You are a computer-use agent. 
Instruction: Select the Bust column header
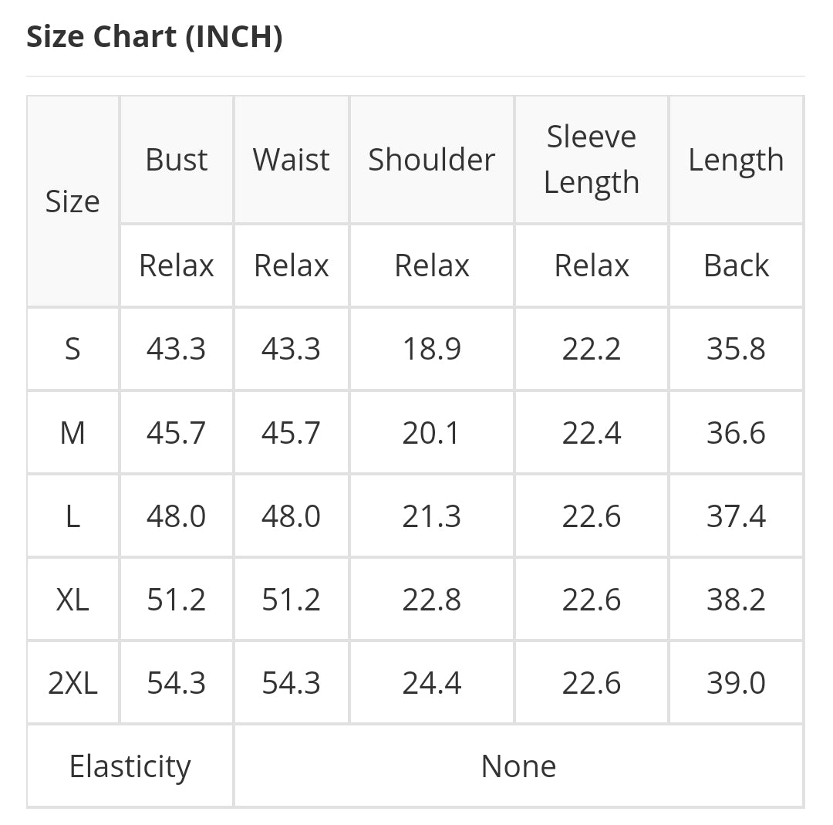coord(177,160)
